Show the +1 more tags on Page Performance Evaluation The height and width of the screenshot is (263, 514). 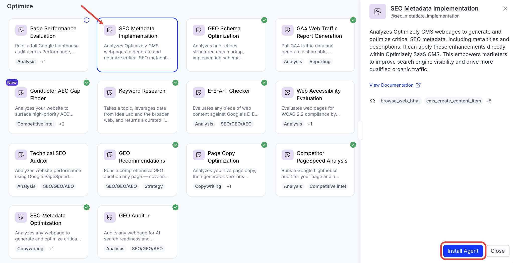[43, 62]
